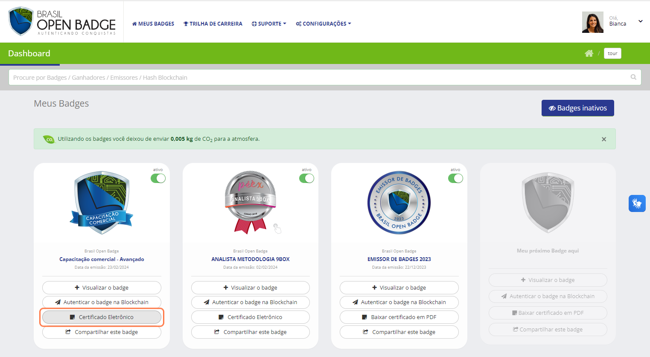Compartilhar the Analista 9BOX badge
The height and width of the screenshot is (357, 650).
(x=251, y=332)
